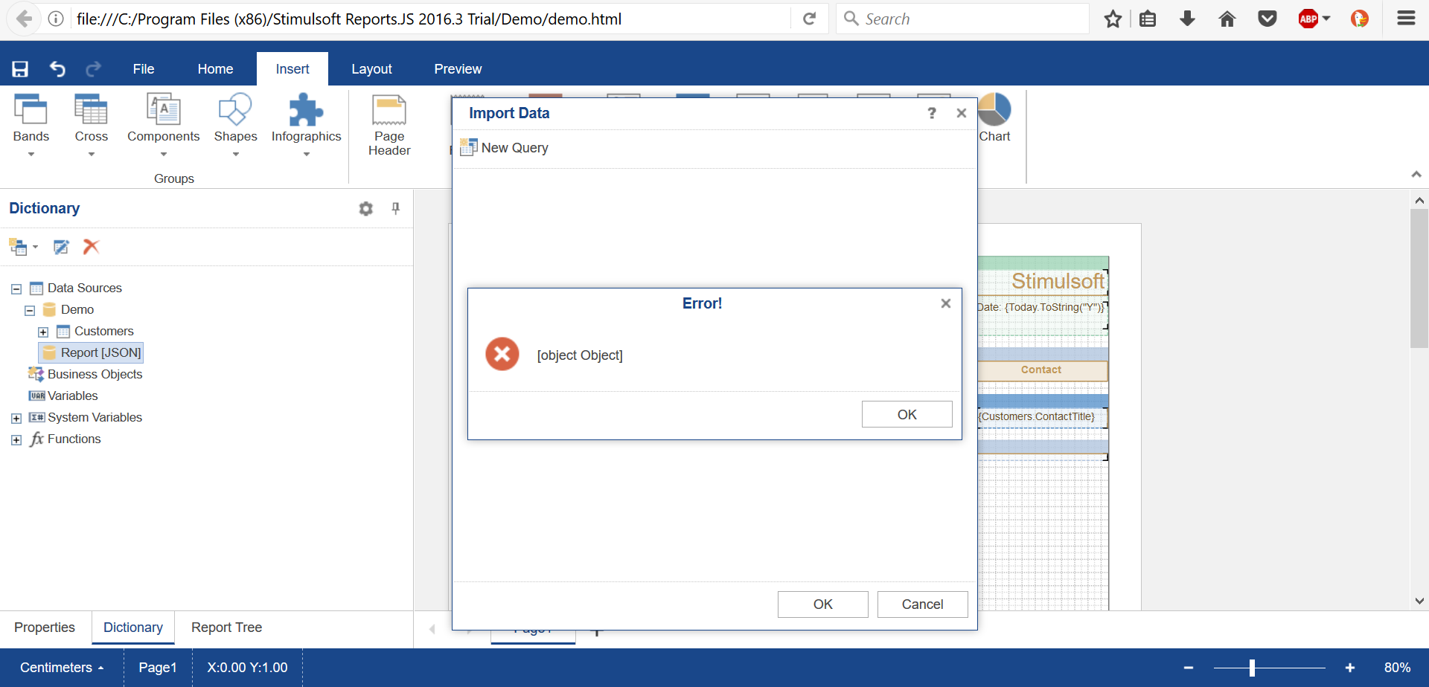Collapse the ribbon with chevron arrow

point(1416,174)
